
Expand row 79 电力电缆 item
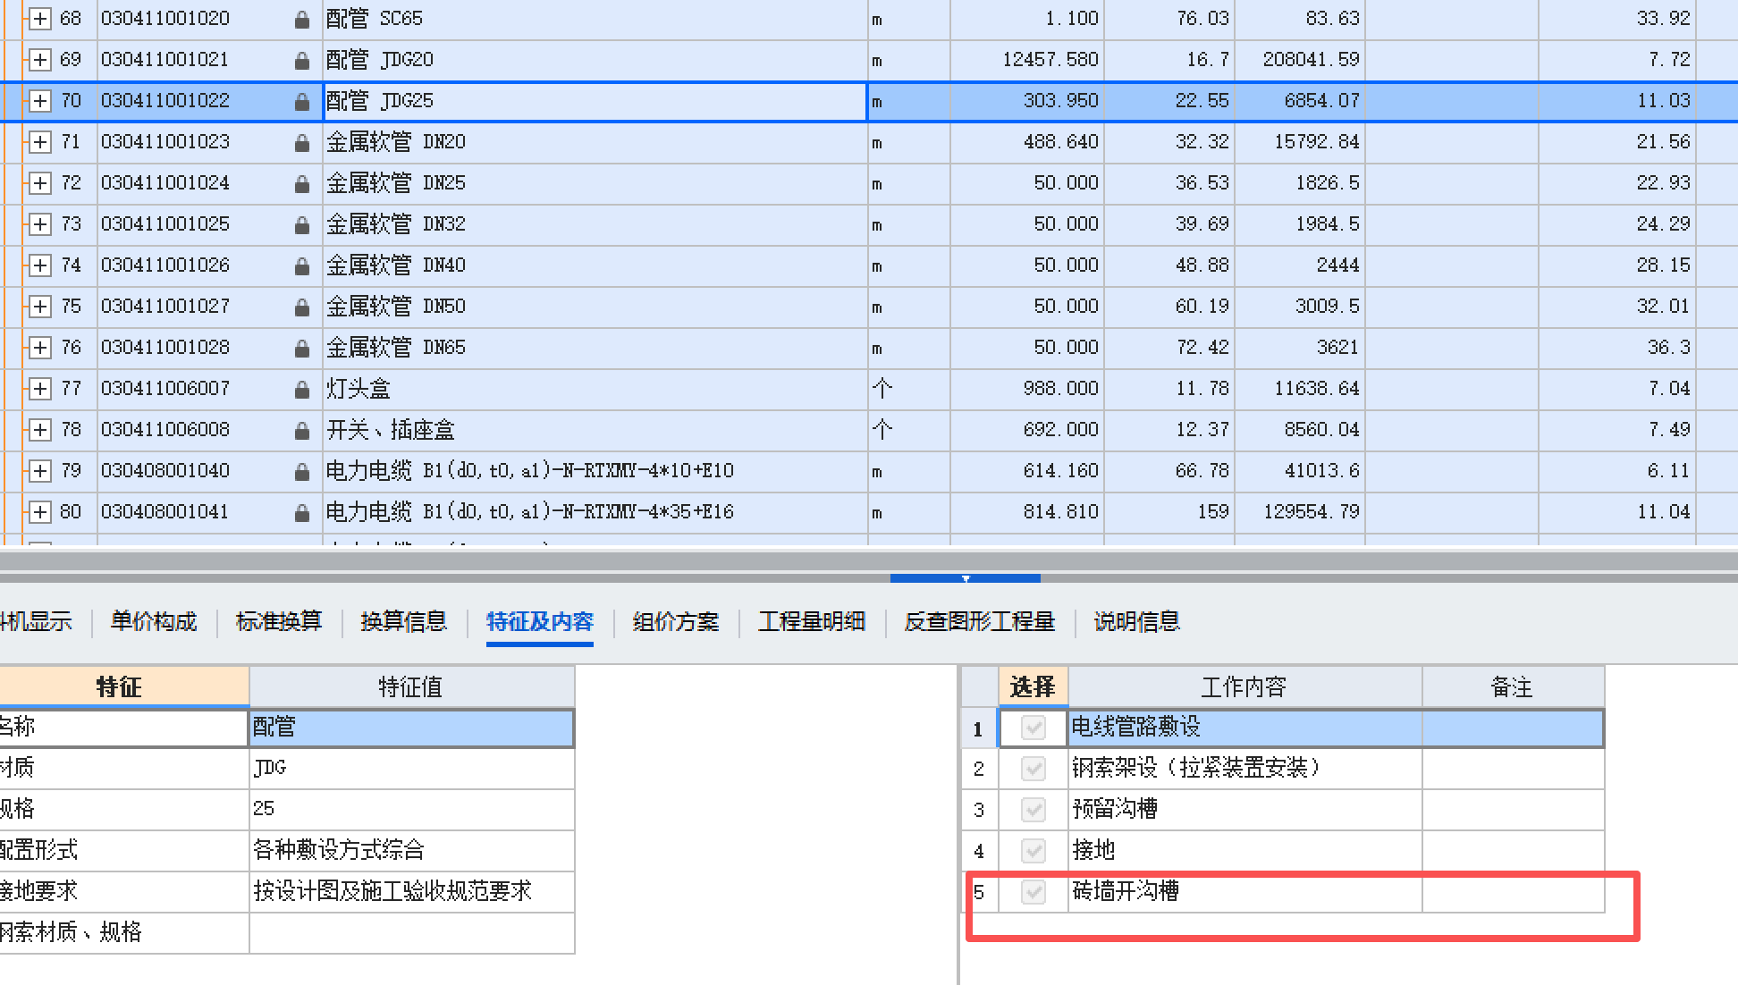tap(39, 471)
